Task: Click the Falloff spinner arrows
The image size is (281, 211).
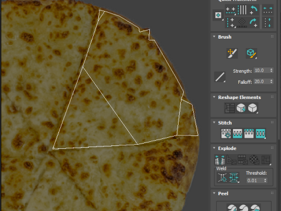Action: tap(271, 81)
